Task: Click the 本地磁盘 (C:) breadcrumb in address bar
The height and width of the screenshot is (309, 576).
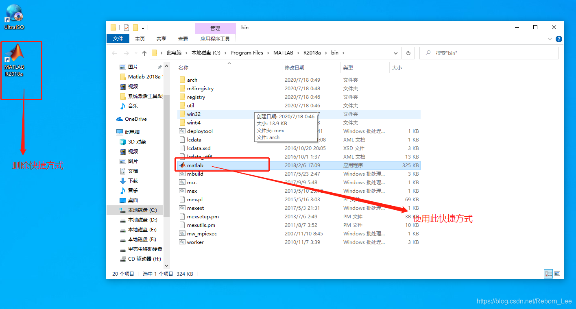Action: point(205,53)
